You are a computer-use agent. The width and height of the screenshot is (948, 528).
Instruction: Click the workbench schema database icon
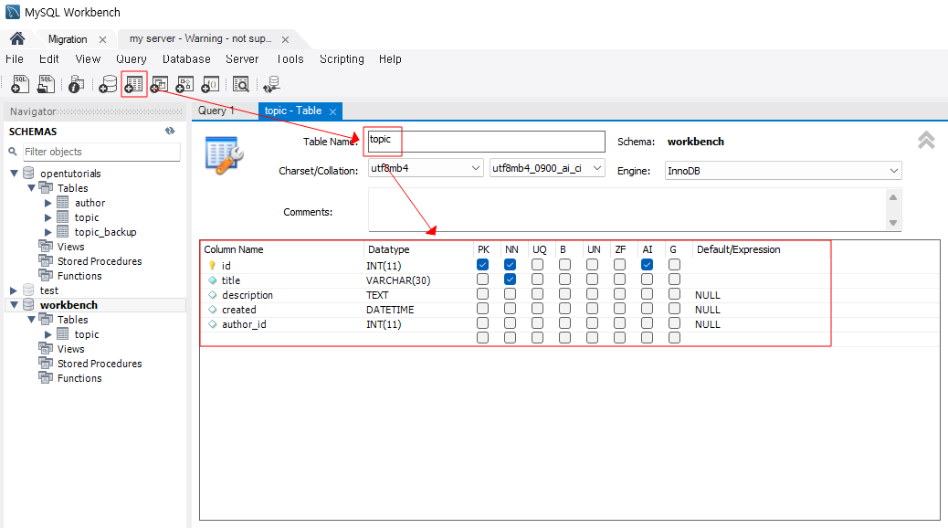point(28,305)
